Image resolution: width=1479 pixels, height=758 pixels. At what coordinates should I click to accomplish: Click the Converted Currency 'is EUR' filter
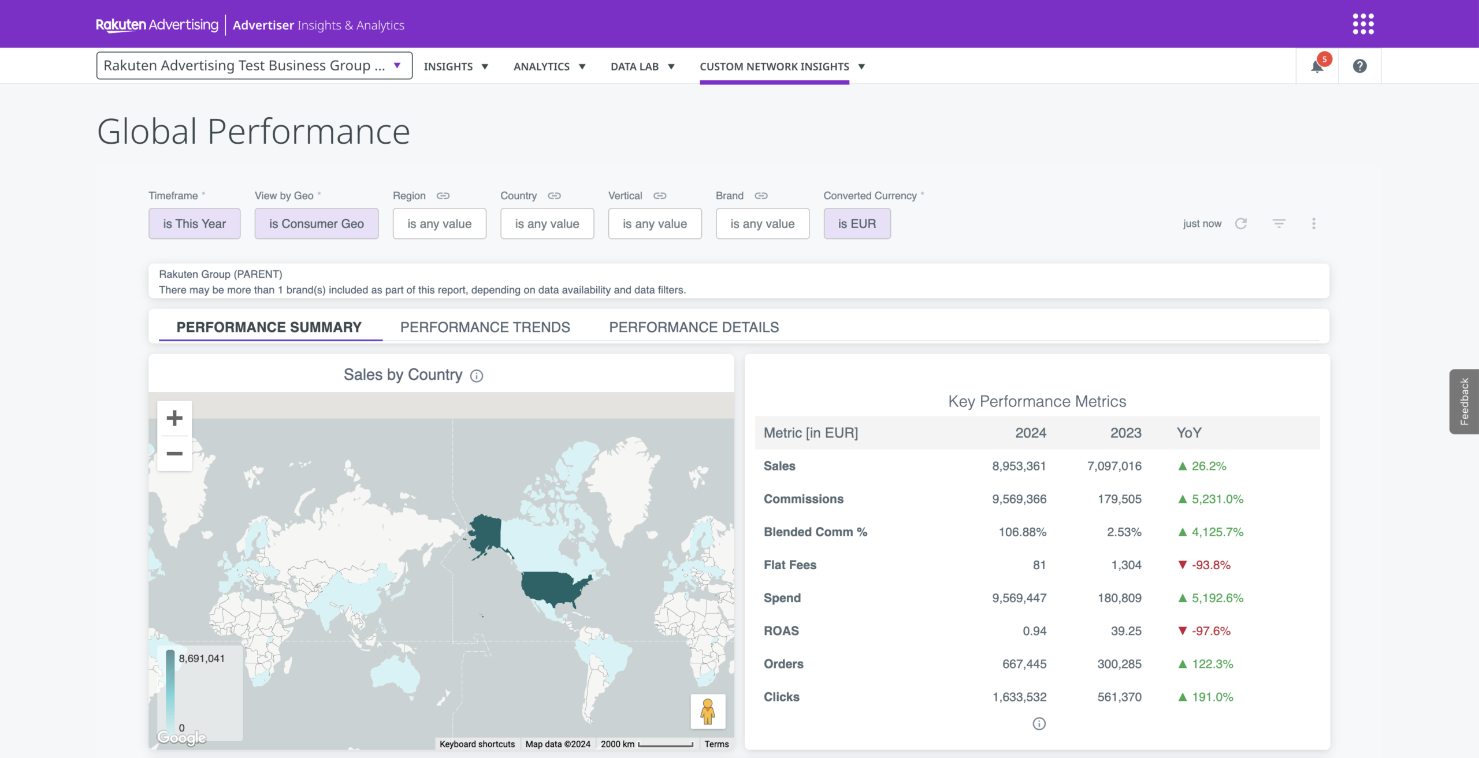click(x=857, y=223)
